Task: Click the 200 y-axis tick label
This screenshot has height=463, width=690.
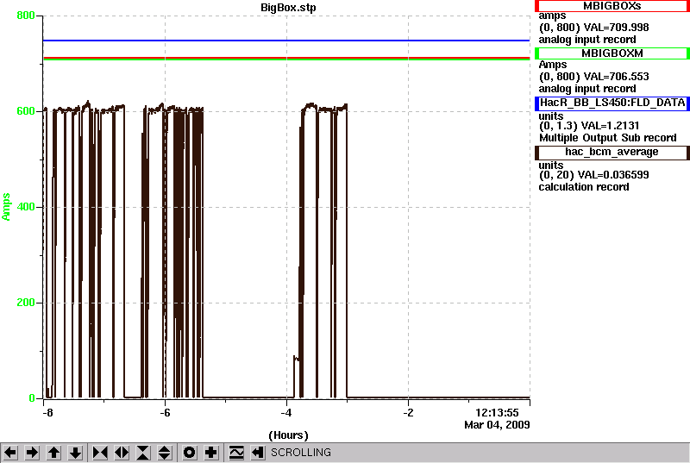Action: click(x=26, y=303)
